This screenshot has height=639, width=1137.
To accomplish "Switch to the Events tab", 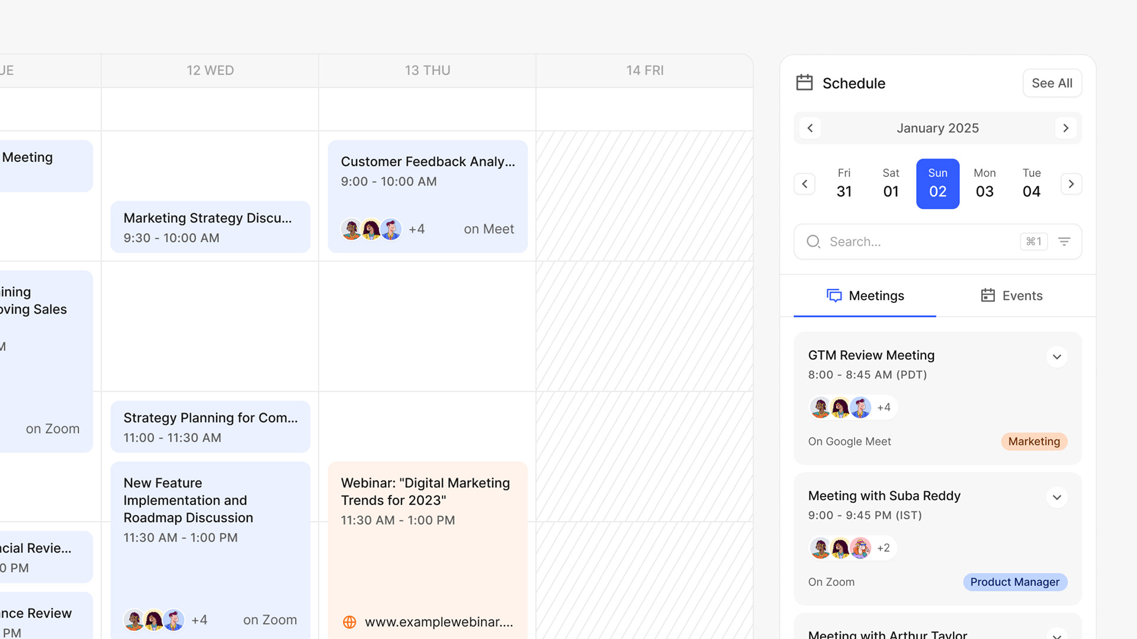I will [1011, 296].
